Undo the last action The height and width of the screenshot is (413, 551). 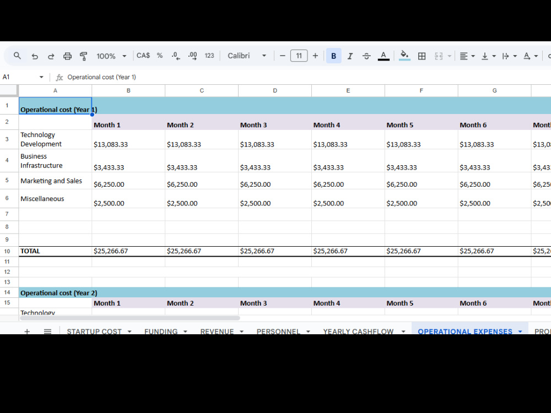tap(34, 56)
